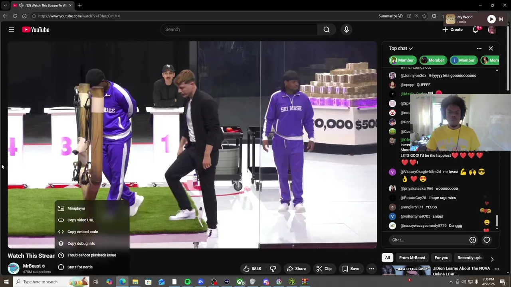Open the Windows Start menu
Screen dimensions: 511x287
6,282
